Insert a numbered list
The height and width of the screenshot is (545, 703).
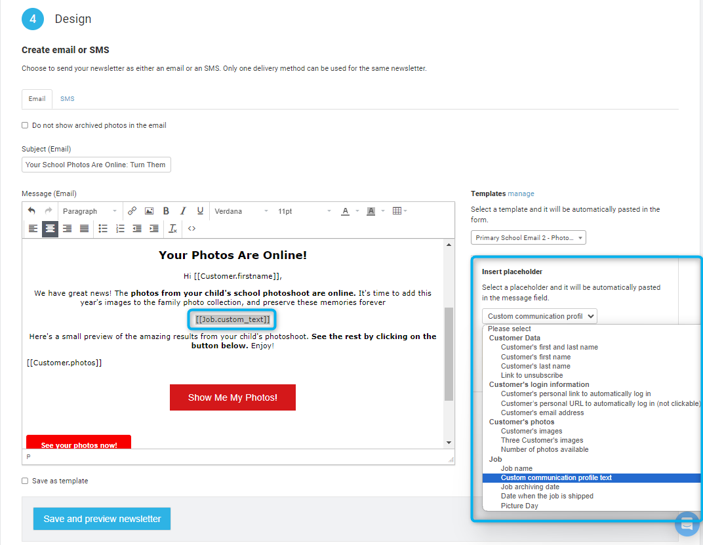[x=120, y=229]
